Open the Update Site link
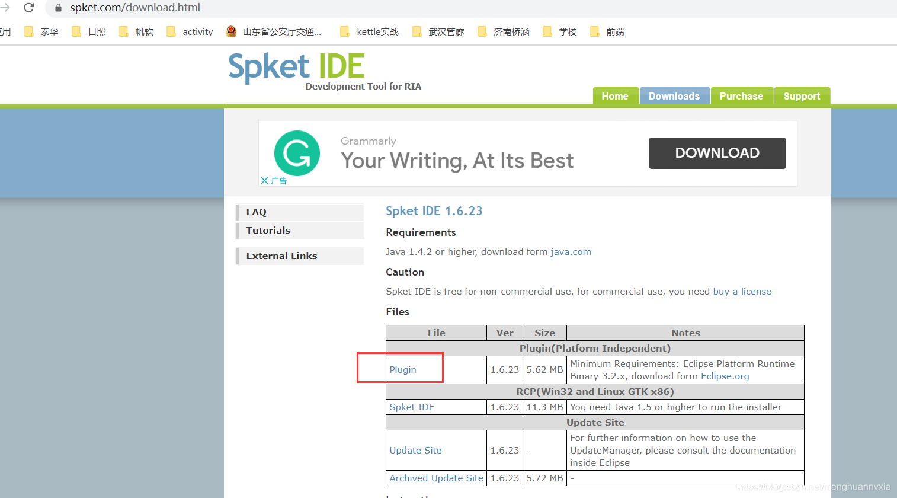Screen dimensions: 897x498 tap(415, 450)
